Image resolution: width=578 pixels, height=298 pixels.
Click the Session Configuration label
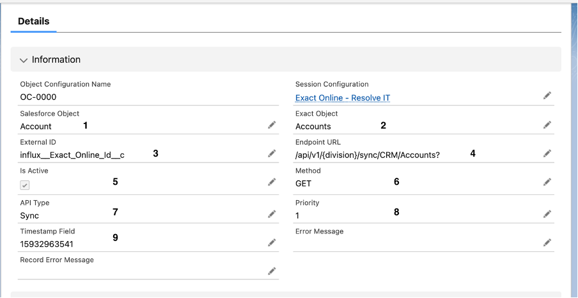click(x=332, y=84)
